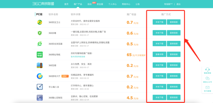Click 大安全时代，提供全面安全服务 description
Screen dimensions: 213x103
pos(85,21)
